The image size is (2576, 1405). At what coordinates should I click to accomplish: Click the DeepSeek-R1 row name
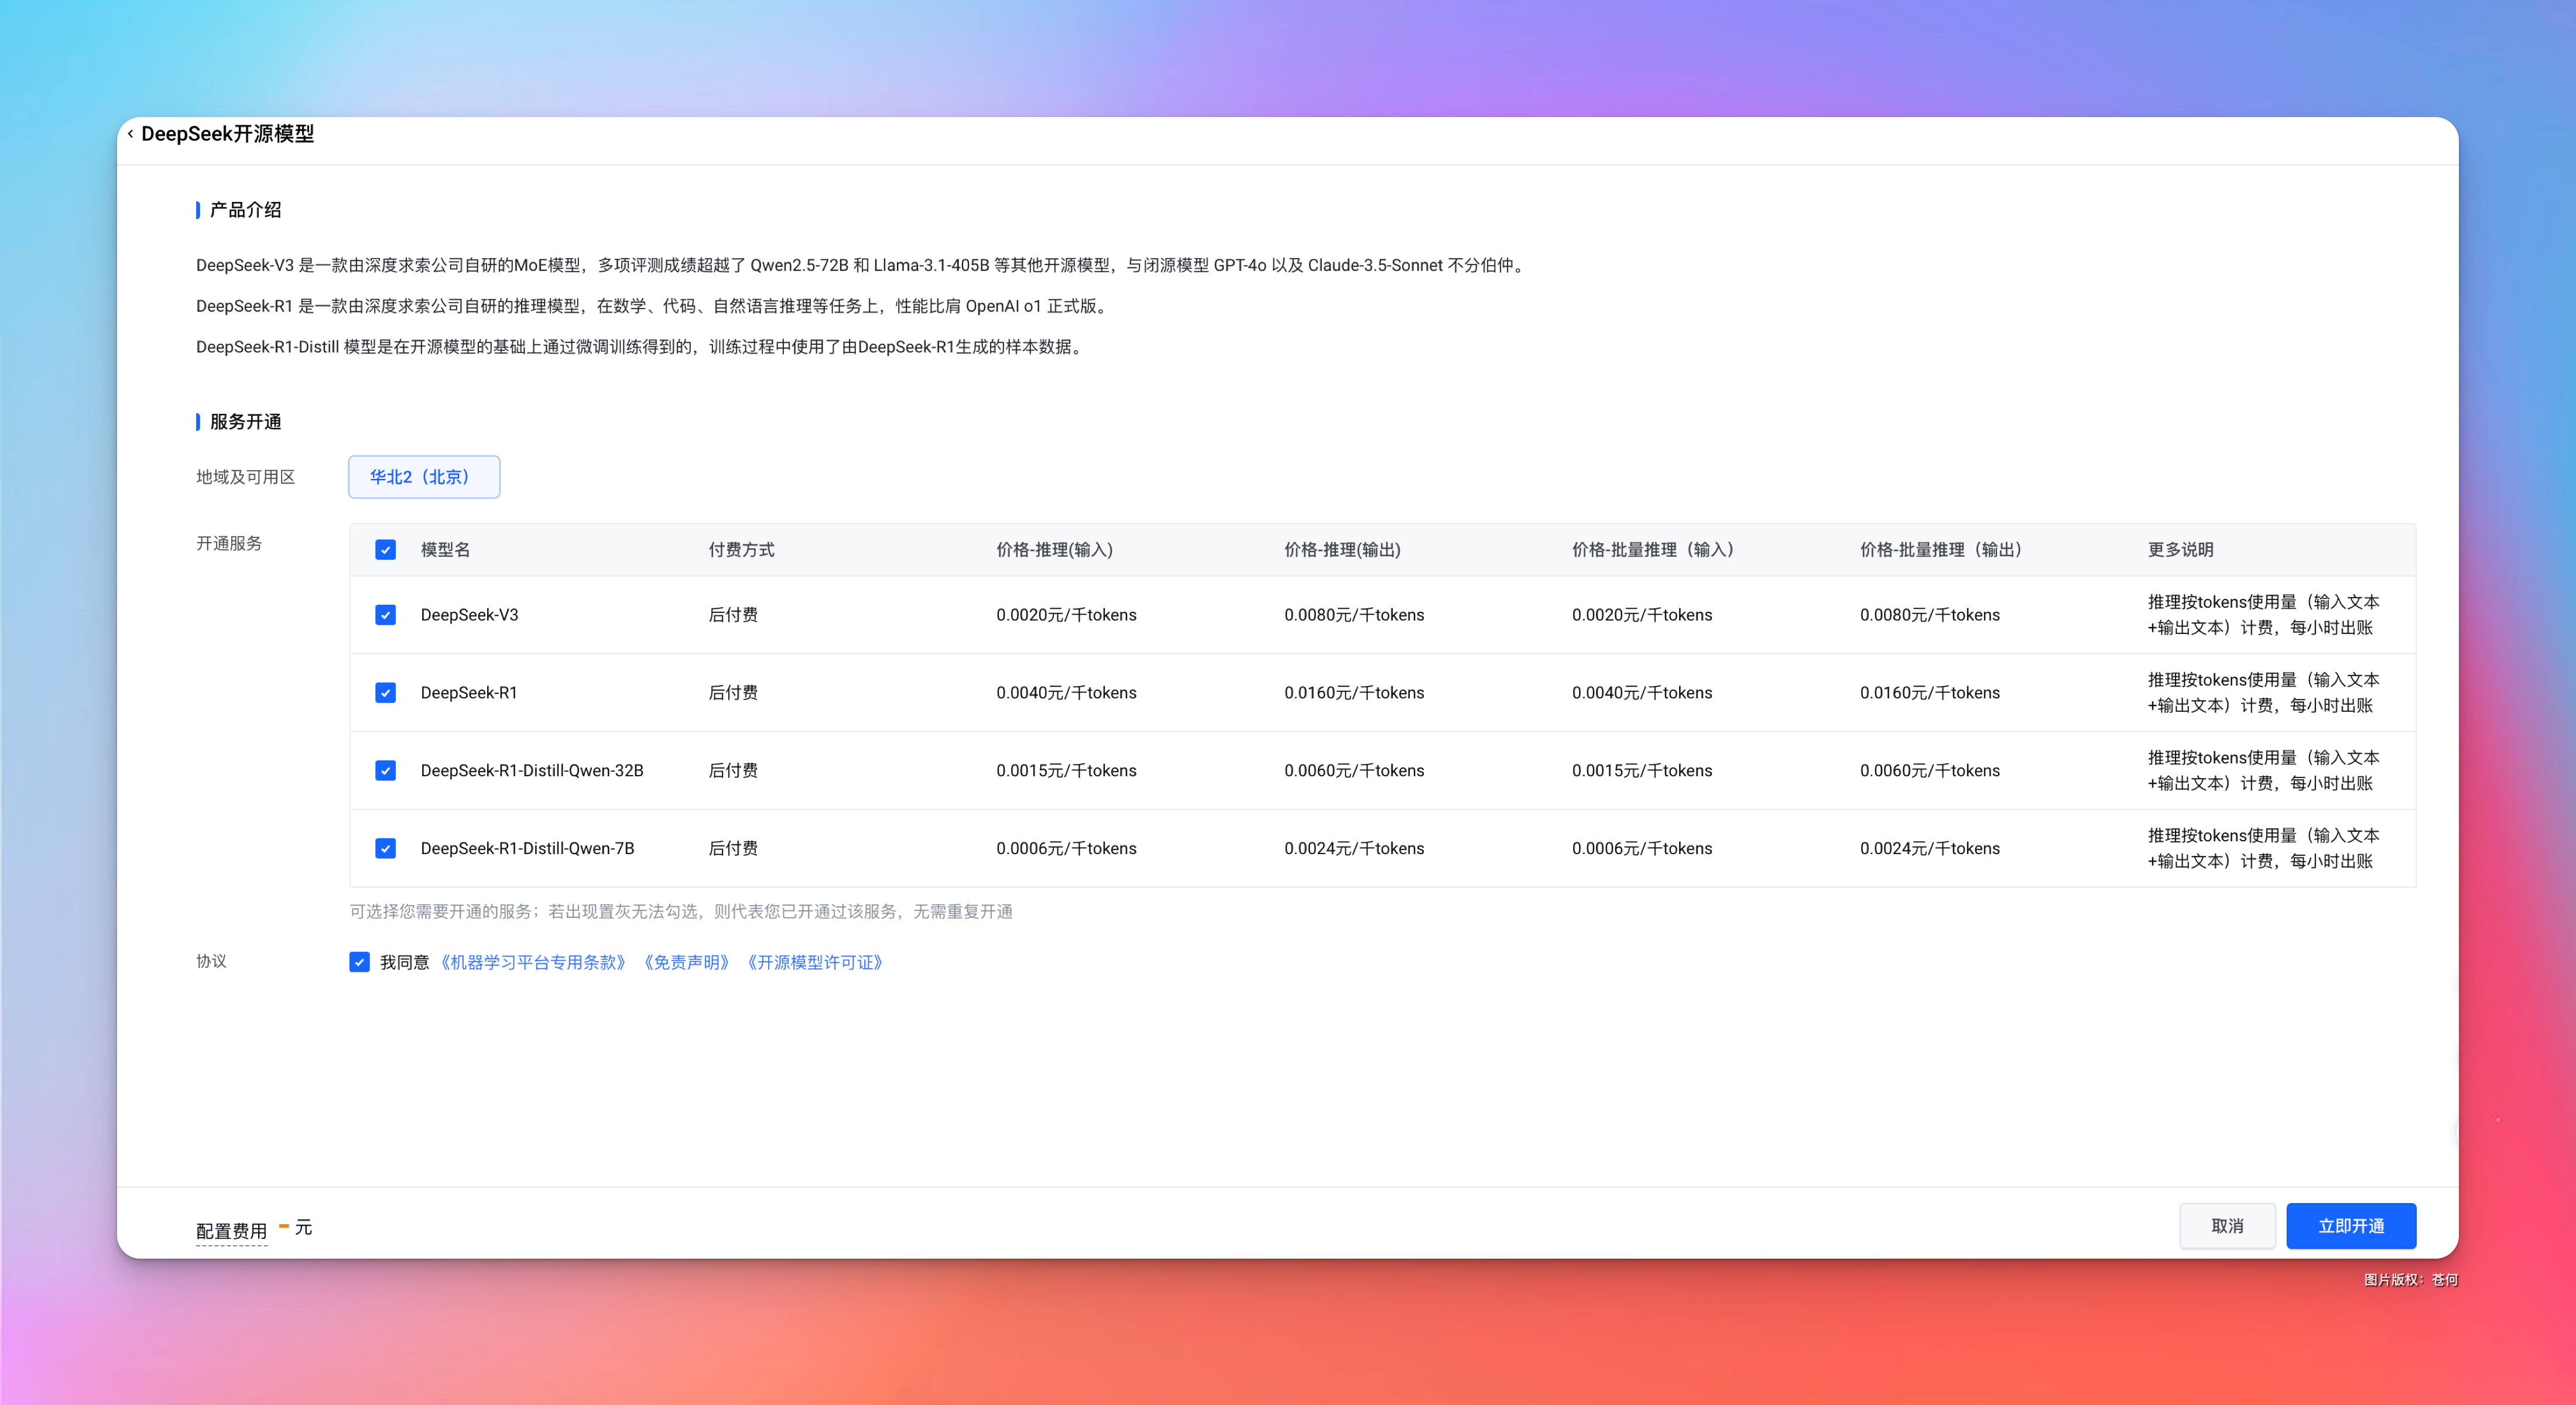468,693
